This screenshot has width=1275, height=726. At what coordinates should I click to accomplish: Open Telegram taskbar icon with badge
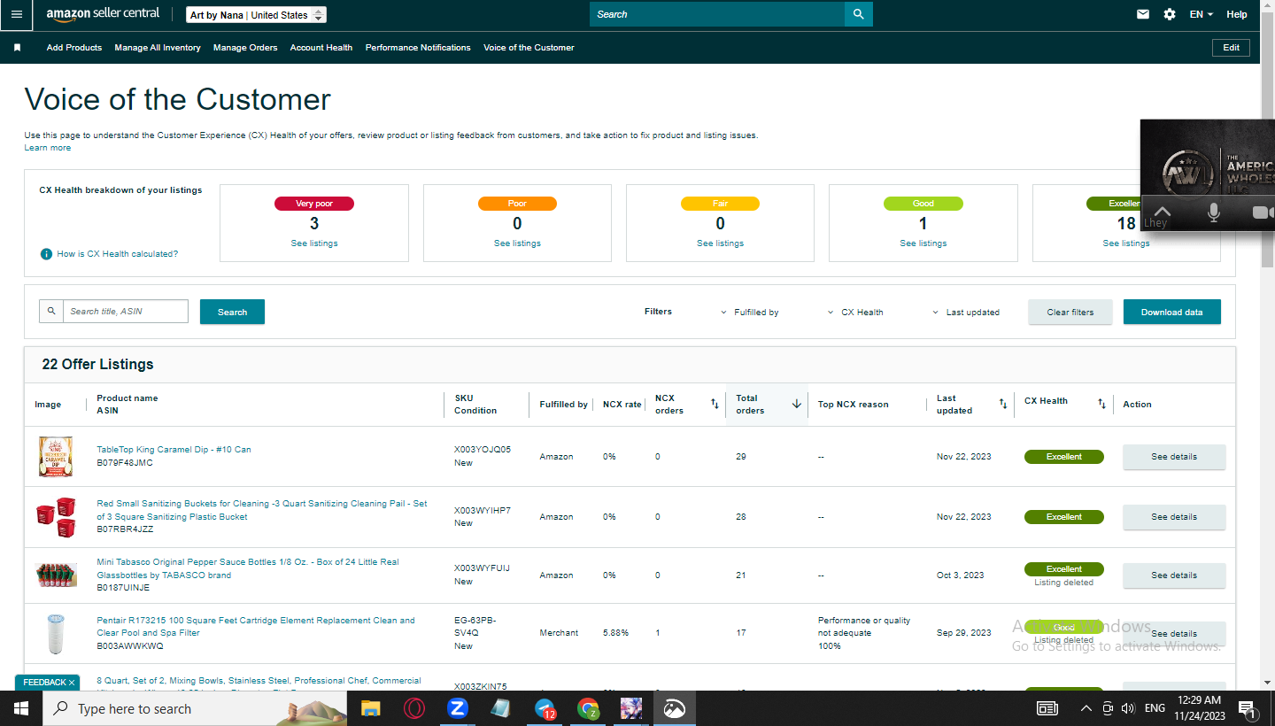tap(545, 708)
